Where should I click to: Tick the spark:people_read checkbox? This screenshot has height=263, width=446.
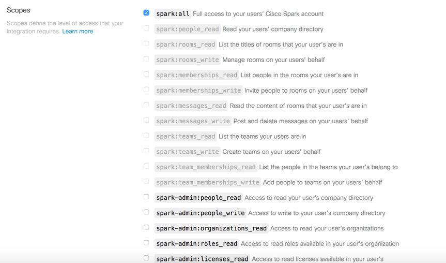point(146,28)
